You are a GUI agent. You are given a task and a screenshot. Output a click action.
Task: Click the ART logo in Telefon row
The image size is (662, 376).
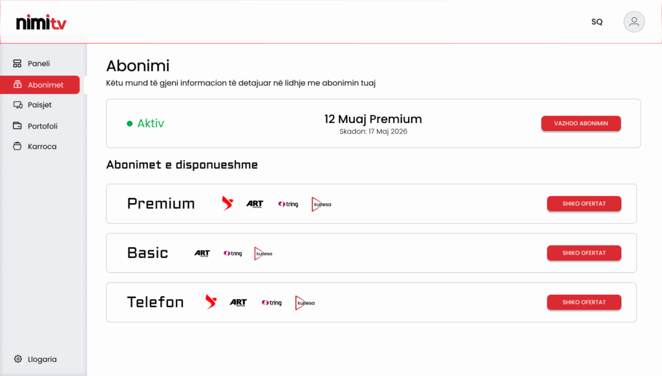pyautogui.click(x=238, y=302)
